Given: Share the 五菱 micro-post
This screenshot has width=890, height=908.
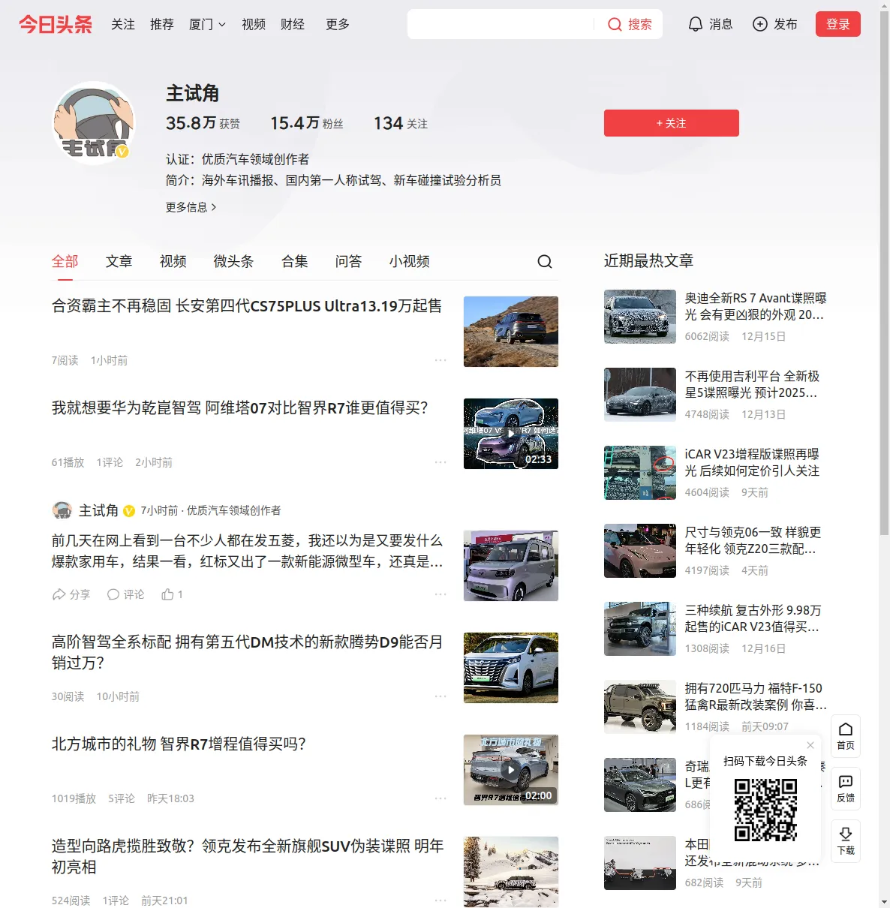Looking at the screenshot, I should click(x=71, y=594).
